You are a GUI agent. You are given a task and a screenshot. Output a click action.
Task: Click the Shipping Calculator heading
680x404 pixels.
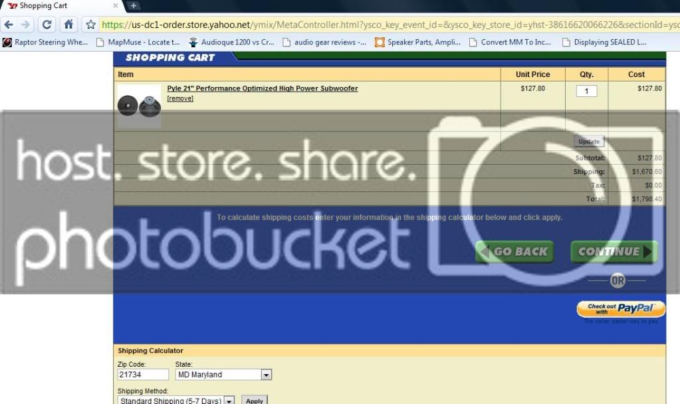(150, 351)
